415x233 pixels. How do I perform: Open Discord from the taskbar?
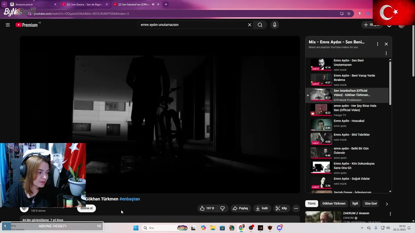tap(279, 228)
